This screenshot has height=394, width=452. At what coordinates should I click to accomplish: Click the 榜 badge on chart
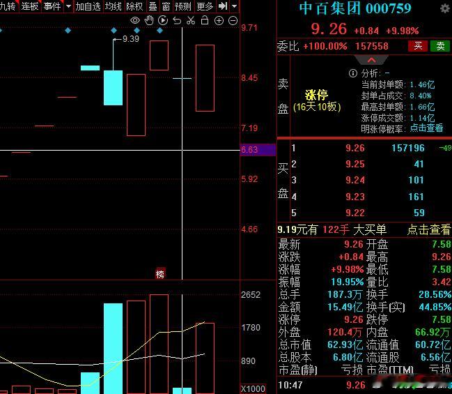tap(160, 273)
